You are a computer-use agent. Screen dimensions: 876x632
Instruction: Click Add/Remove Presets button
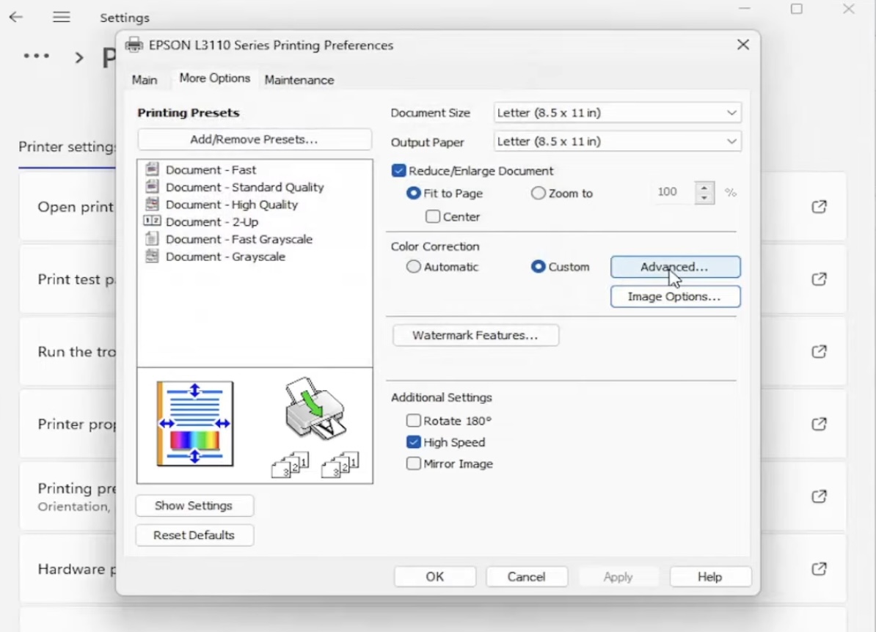(x=254, y=139)
